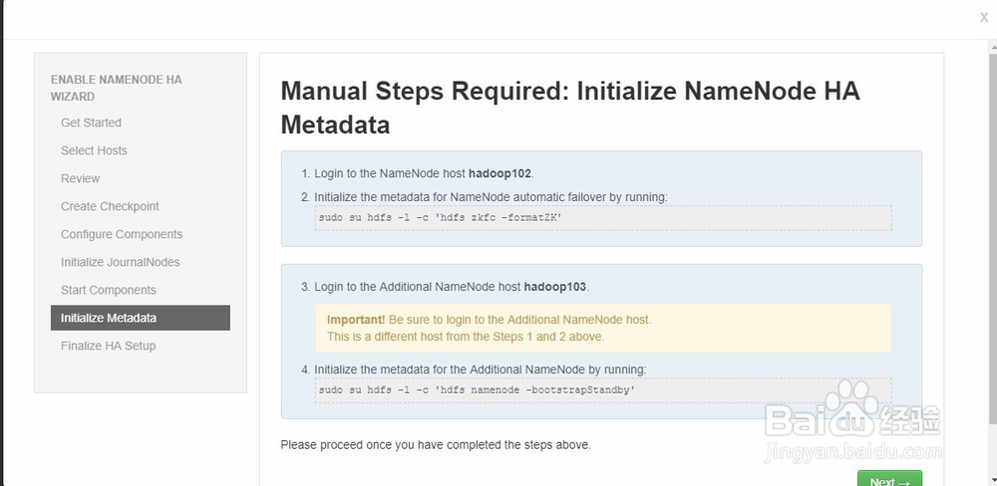Click the yellow Important warning box
Viewport: 997px width, 486px height.
click(602, 328)
